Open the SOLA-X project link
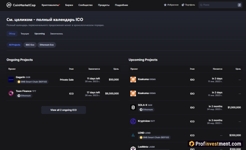 coord(142,105)
